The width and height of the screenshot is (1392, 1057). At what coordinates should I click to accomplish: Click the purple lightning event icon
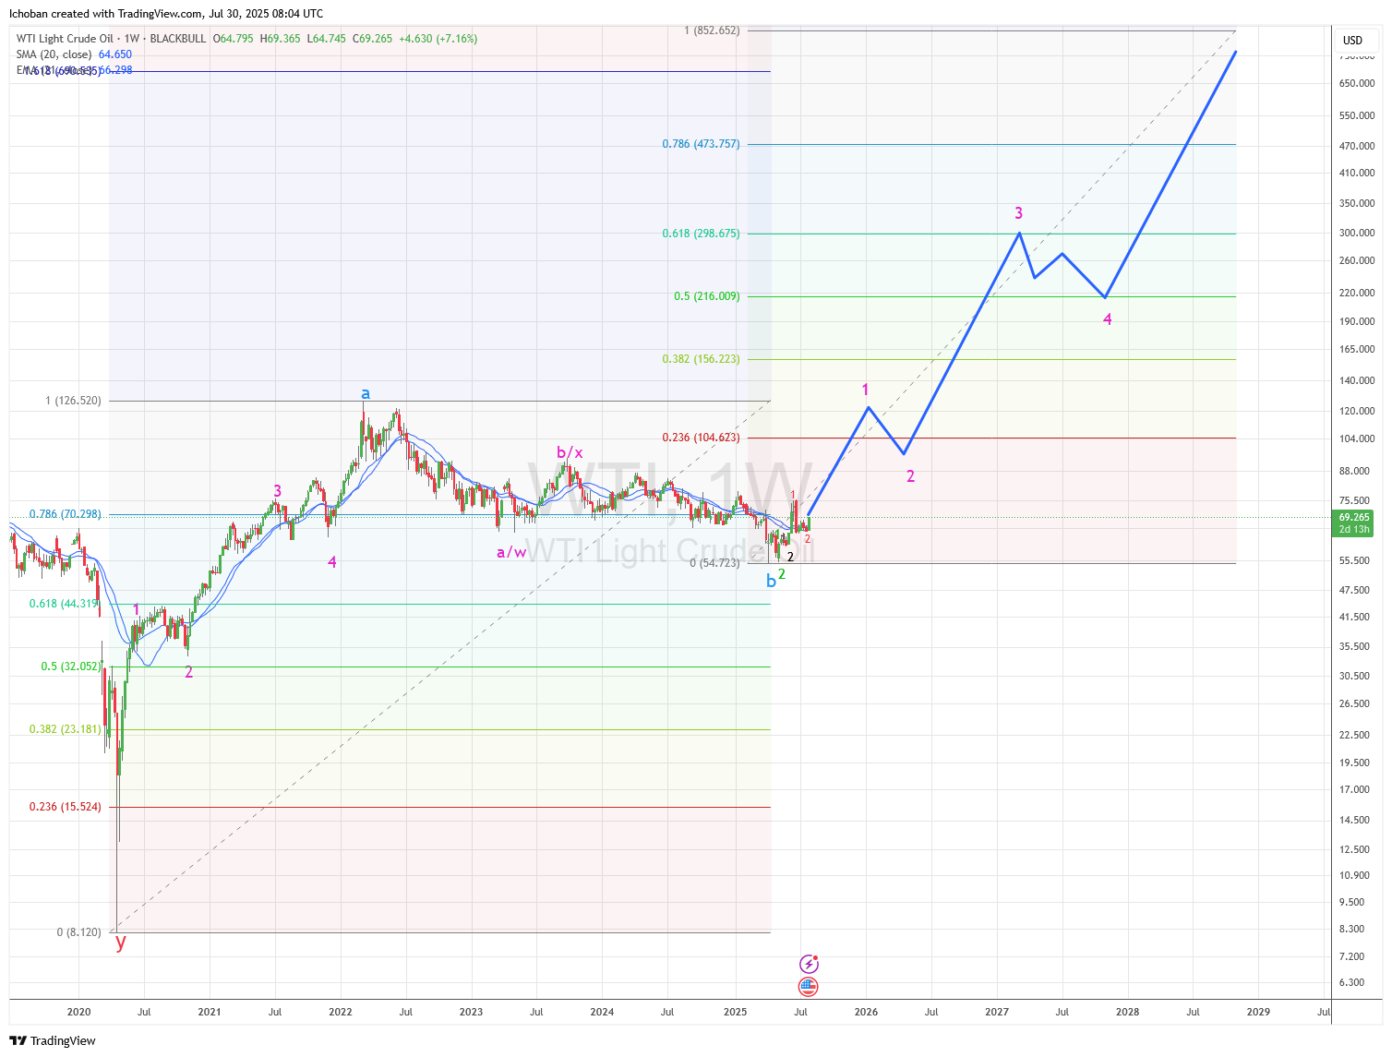pyautogui.click(x=809, y=965)
